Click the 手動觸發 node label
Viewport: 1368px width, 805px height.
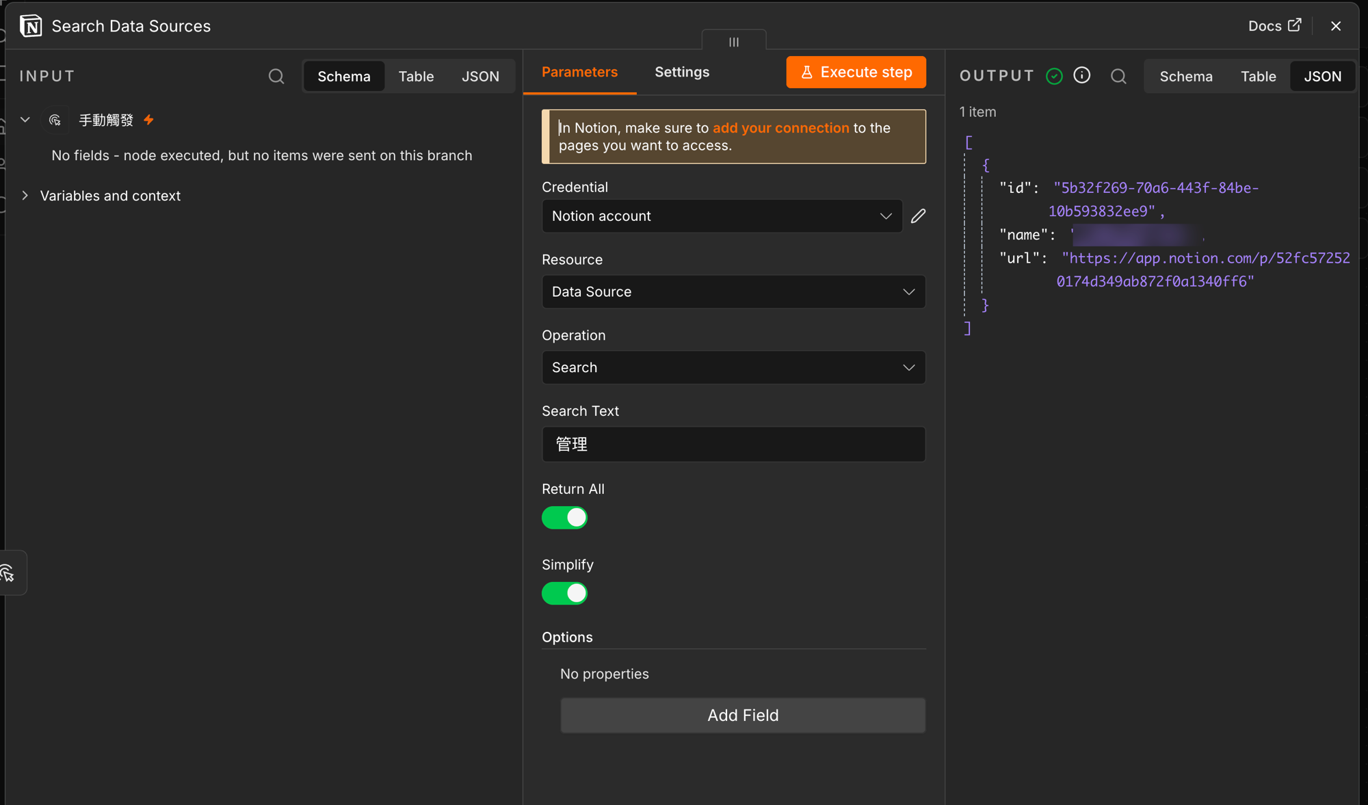click(x=106, y=120)
